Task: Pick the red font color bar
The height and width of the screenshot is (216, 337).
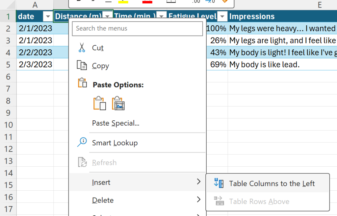Action: (147, 2)
